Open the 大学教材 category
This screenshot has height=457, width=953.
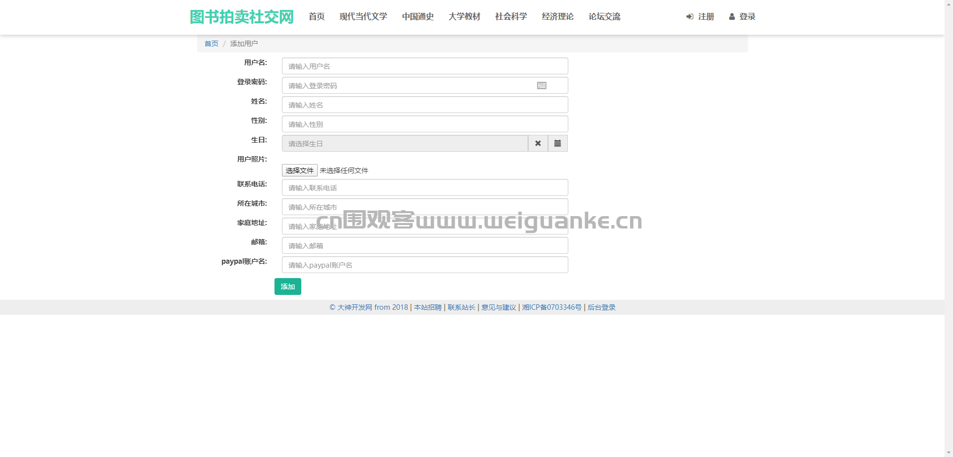point(465,17)
